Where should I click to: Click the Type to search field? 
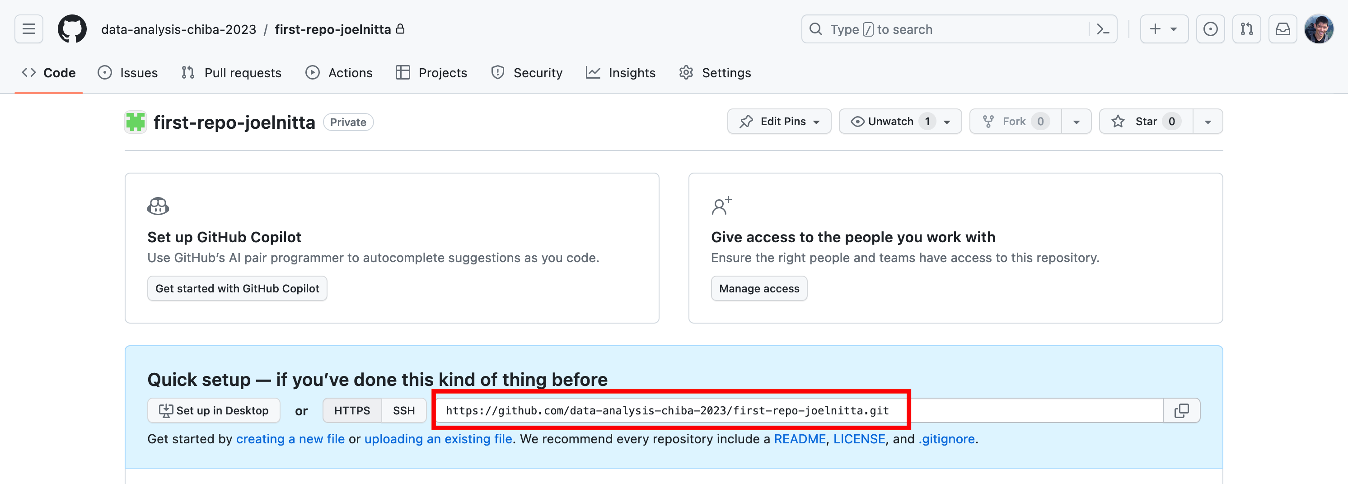(x=947, y=29)
